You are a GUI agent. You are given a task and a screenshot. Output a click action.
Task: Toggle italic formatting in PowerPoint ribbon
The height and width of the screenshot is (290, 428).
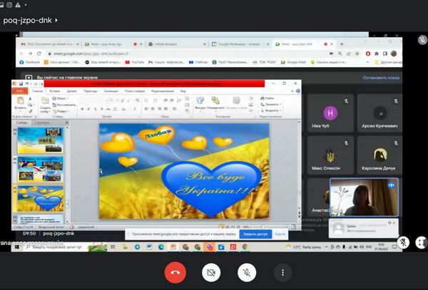[x=88, y=109]
